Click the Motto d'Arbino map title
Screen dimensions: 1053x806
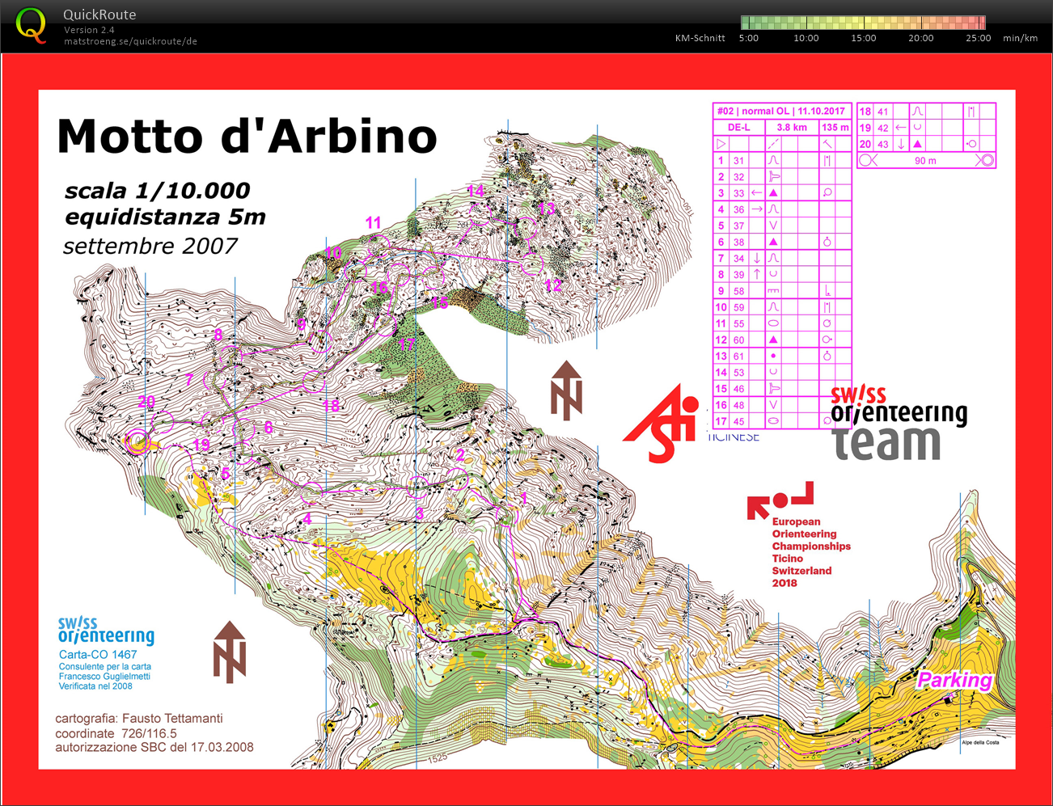(247, 136)
